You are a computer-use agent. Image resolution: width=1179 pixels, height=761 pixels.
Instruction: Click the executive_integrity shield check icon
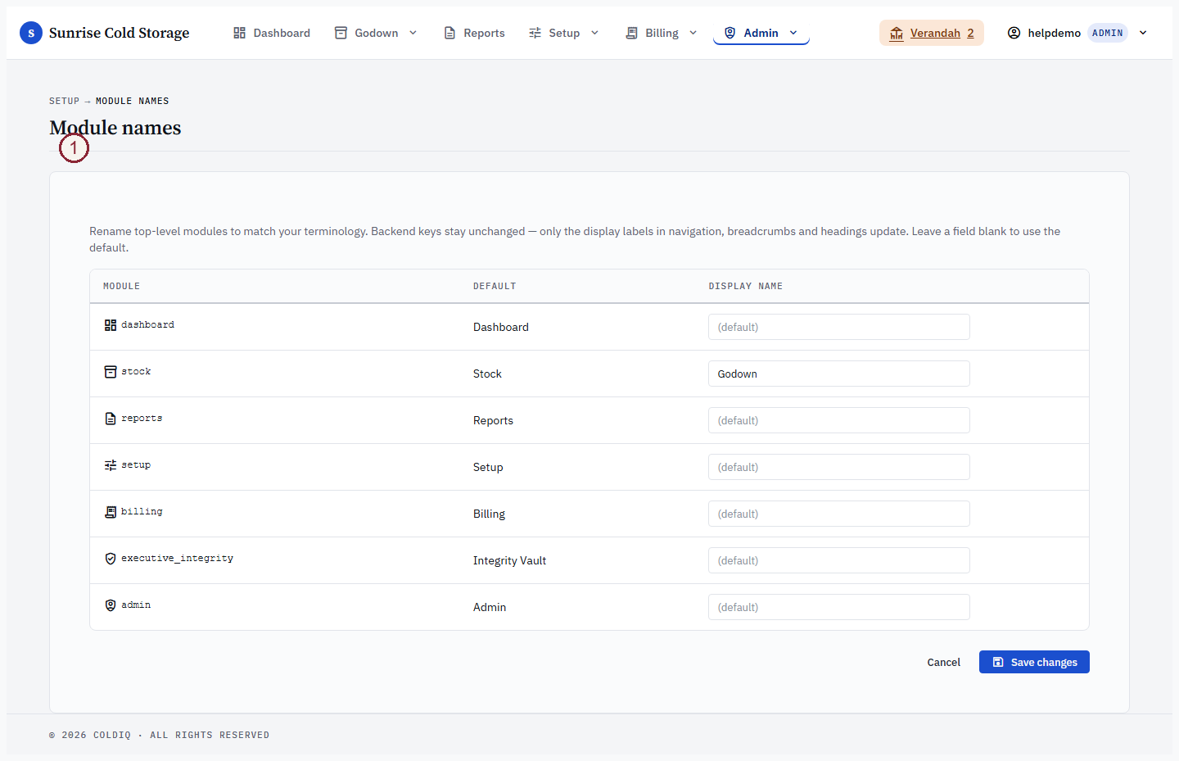pyautogui.click(x=111, y=559)
